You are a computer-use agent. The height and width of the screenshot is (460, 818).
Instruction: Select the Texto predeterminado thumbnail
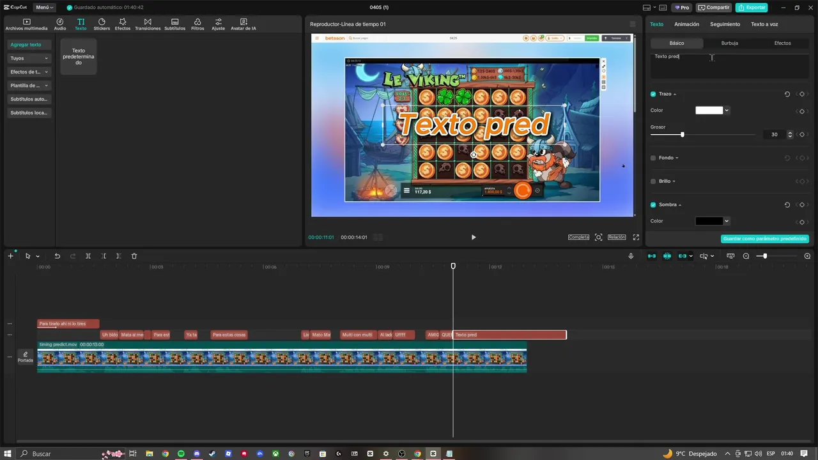[x=78, y=56]
